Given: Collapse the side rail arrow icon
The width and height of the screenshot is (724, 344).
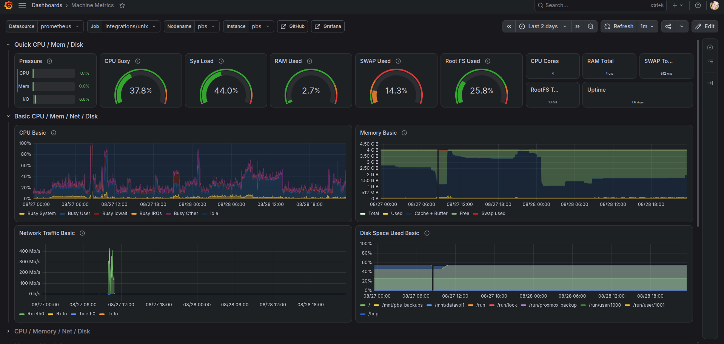Looking at the screenshot, I should pos(710,83).
